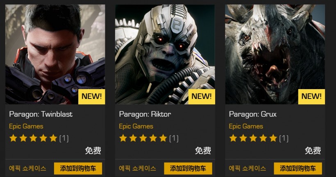Visit Epic Games publisher under Grux

(x=246, y=126)
